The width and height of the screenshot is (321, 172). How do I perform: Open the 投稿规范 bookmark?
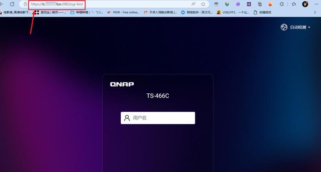[x=262, y=12]
